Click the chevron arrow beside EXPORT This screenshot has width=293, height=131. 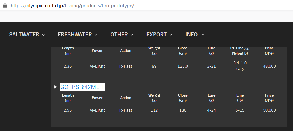point(171,35)
